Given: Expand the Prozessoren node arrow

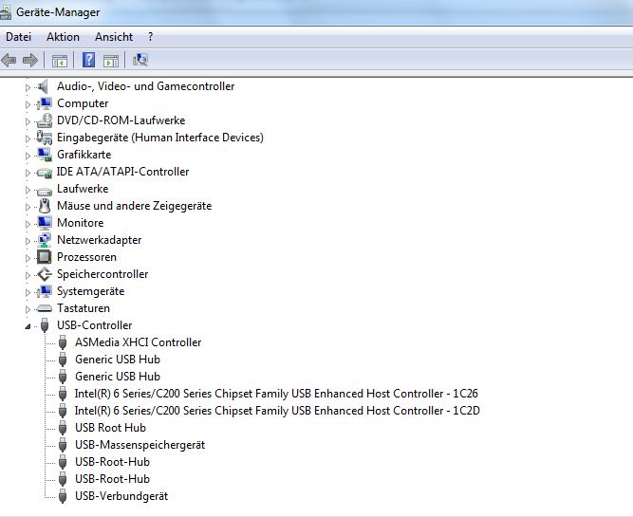Looking at the screenshot, I should (x=28, y=258).
